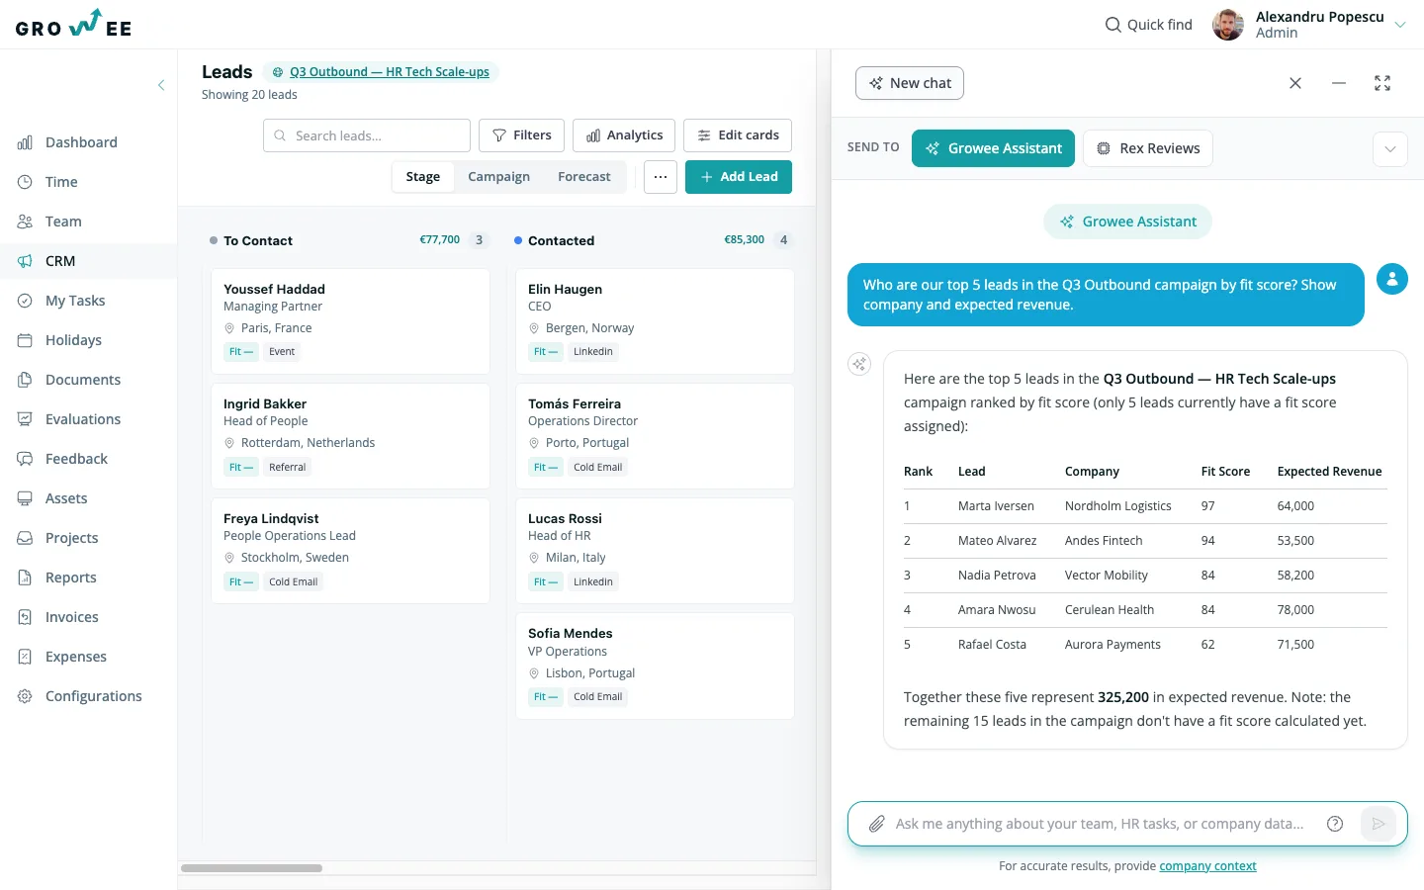Click the Linkedin tag on Elin Haugen
1424x890 pixels.
[592, 352]
